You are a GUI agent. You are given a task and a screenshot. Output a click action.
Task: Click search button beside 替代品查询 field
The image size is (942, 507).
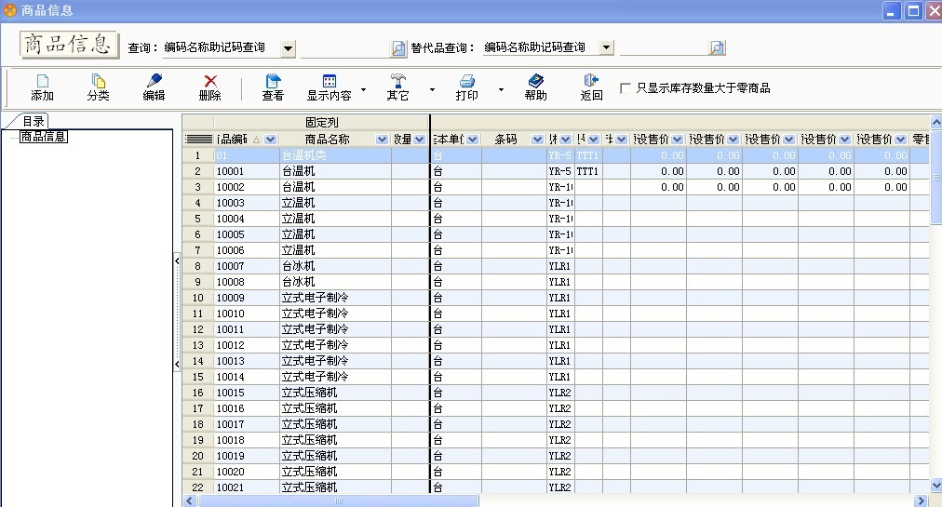[717, 48]
